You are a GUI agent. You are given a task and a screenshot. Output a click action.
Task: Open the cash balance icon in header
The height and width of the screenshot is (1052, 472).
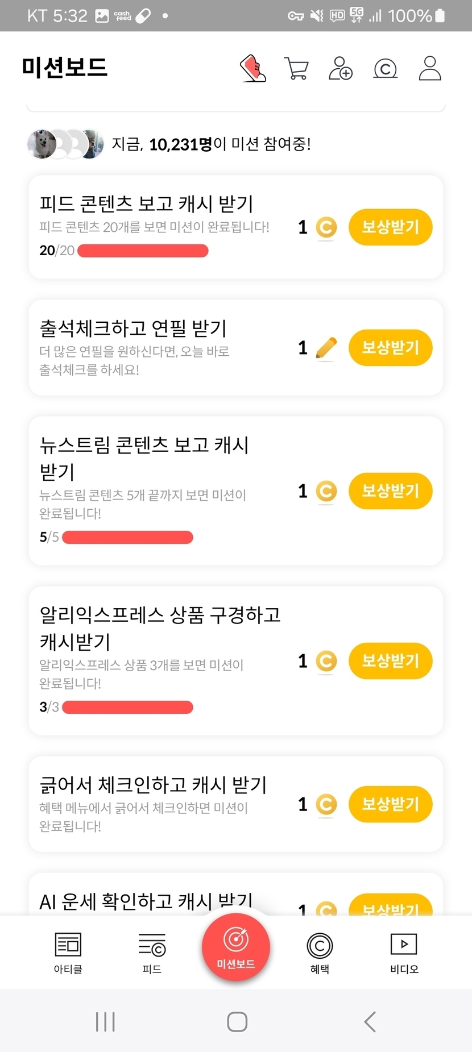[385, 69]
